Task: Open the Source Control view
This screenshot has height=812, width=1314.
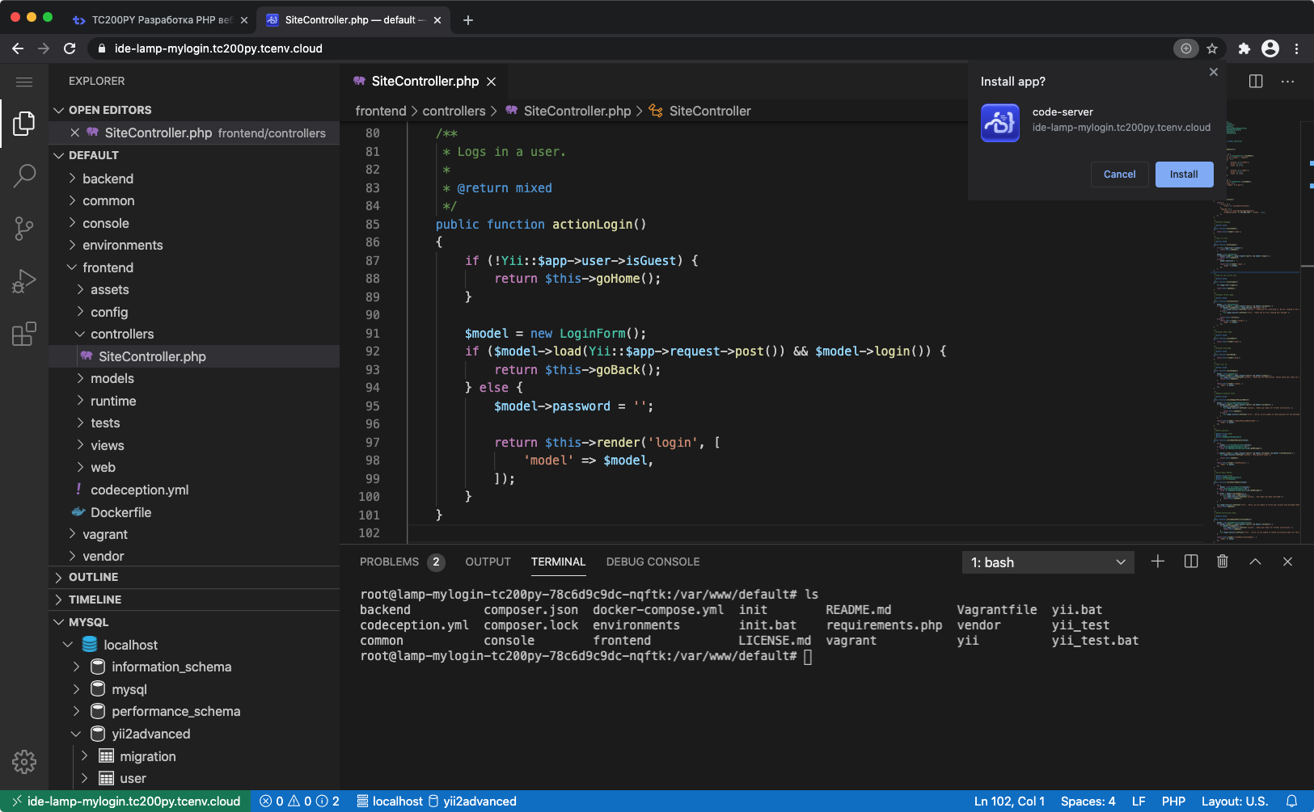Action: click(x=24, y=229)
